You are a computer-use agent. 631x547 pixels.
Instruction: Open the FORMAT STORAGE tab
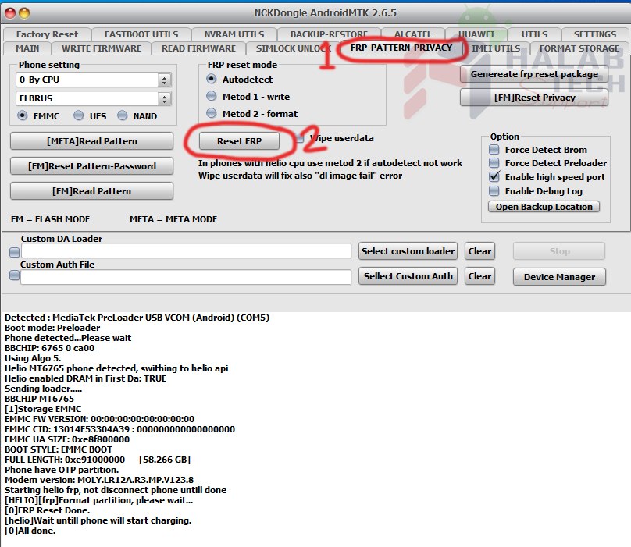[579, 48]
